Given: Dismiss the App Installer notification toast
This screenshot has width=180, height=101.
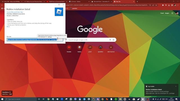Looking at the screenshot, I should point(176,86).
